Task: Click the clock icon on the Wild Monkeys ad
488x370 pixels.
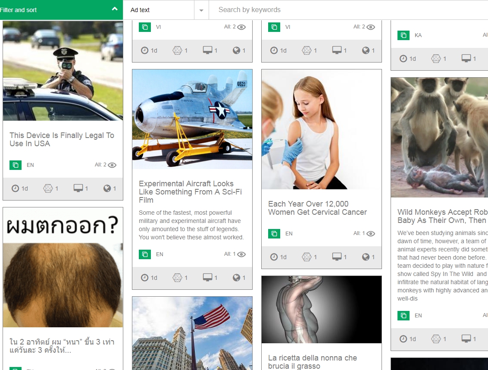Action: (x=403, y=339)
